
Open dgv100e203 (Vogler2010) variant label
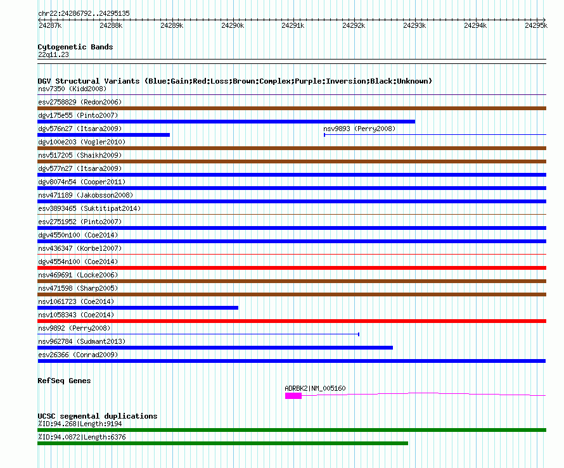(82, 142)
